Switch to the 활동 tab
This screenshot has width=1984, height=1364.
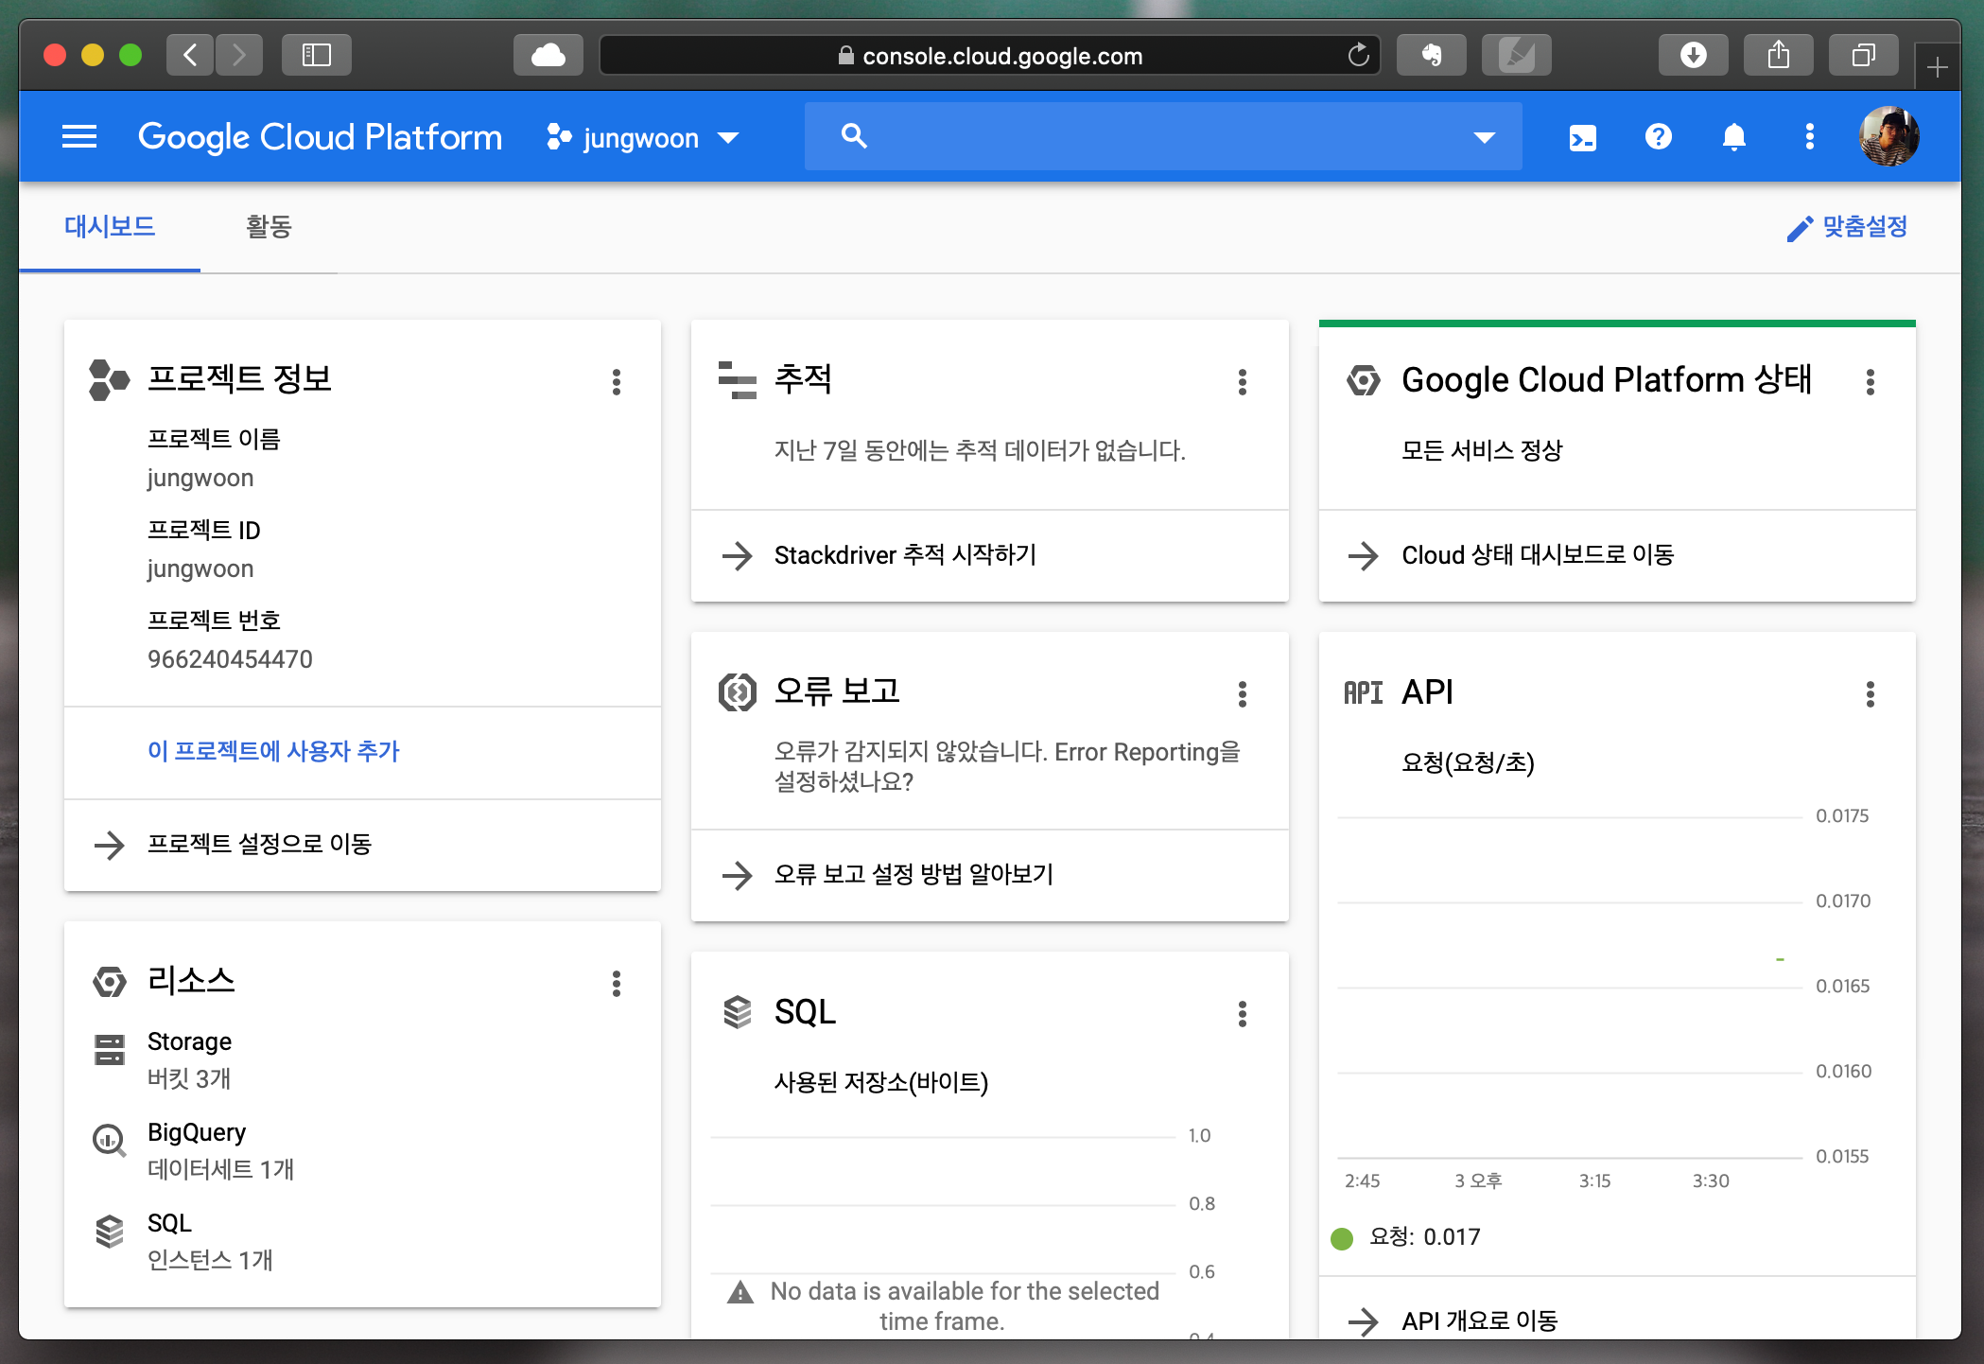[269, 227]
